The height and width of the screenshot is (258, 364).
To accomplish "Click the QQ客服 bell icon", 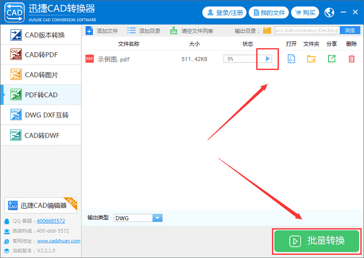I will tap(7, 221).
